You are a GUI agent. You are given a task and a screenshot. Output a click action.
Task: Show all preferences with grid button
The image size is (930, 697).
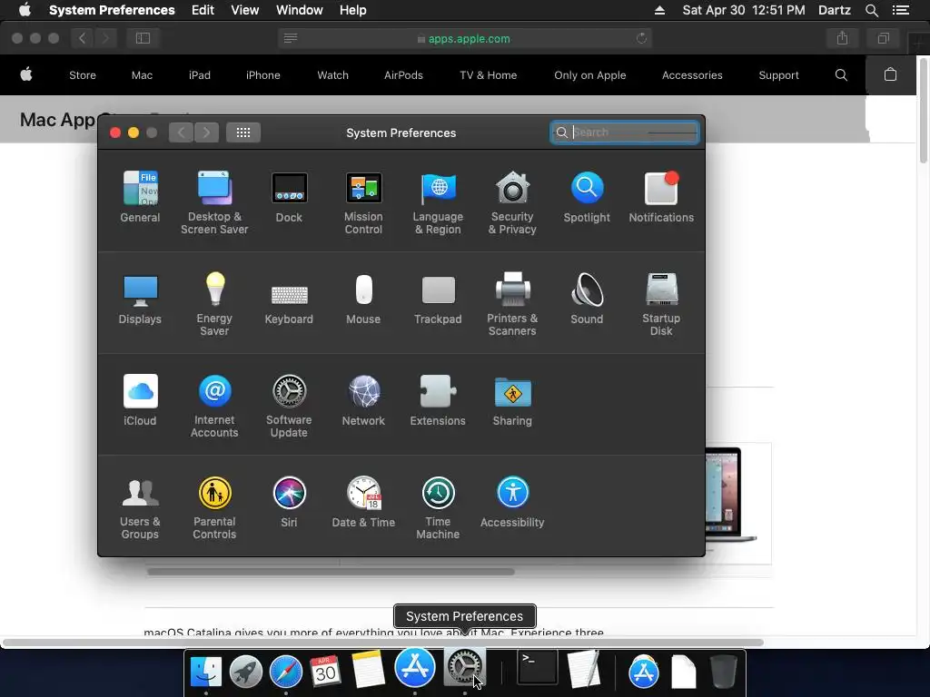tap(243, 133)
